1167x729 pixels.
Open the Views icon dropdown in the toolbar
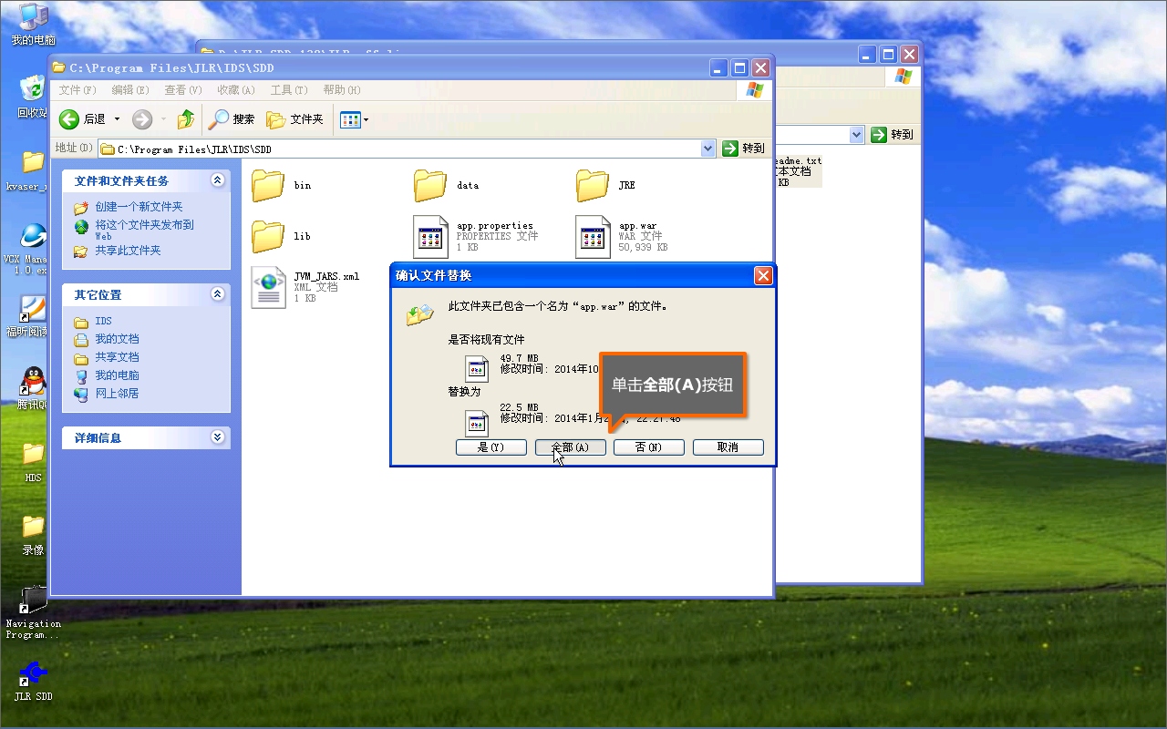point(354,119)
